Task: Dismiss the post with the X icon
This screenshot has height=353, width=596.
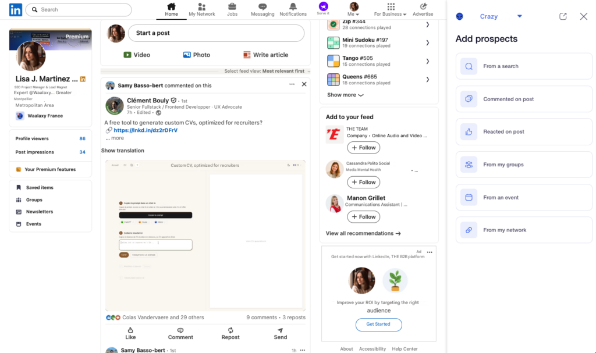Action: 304,84
